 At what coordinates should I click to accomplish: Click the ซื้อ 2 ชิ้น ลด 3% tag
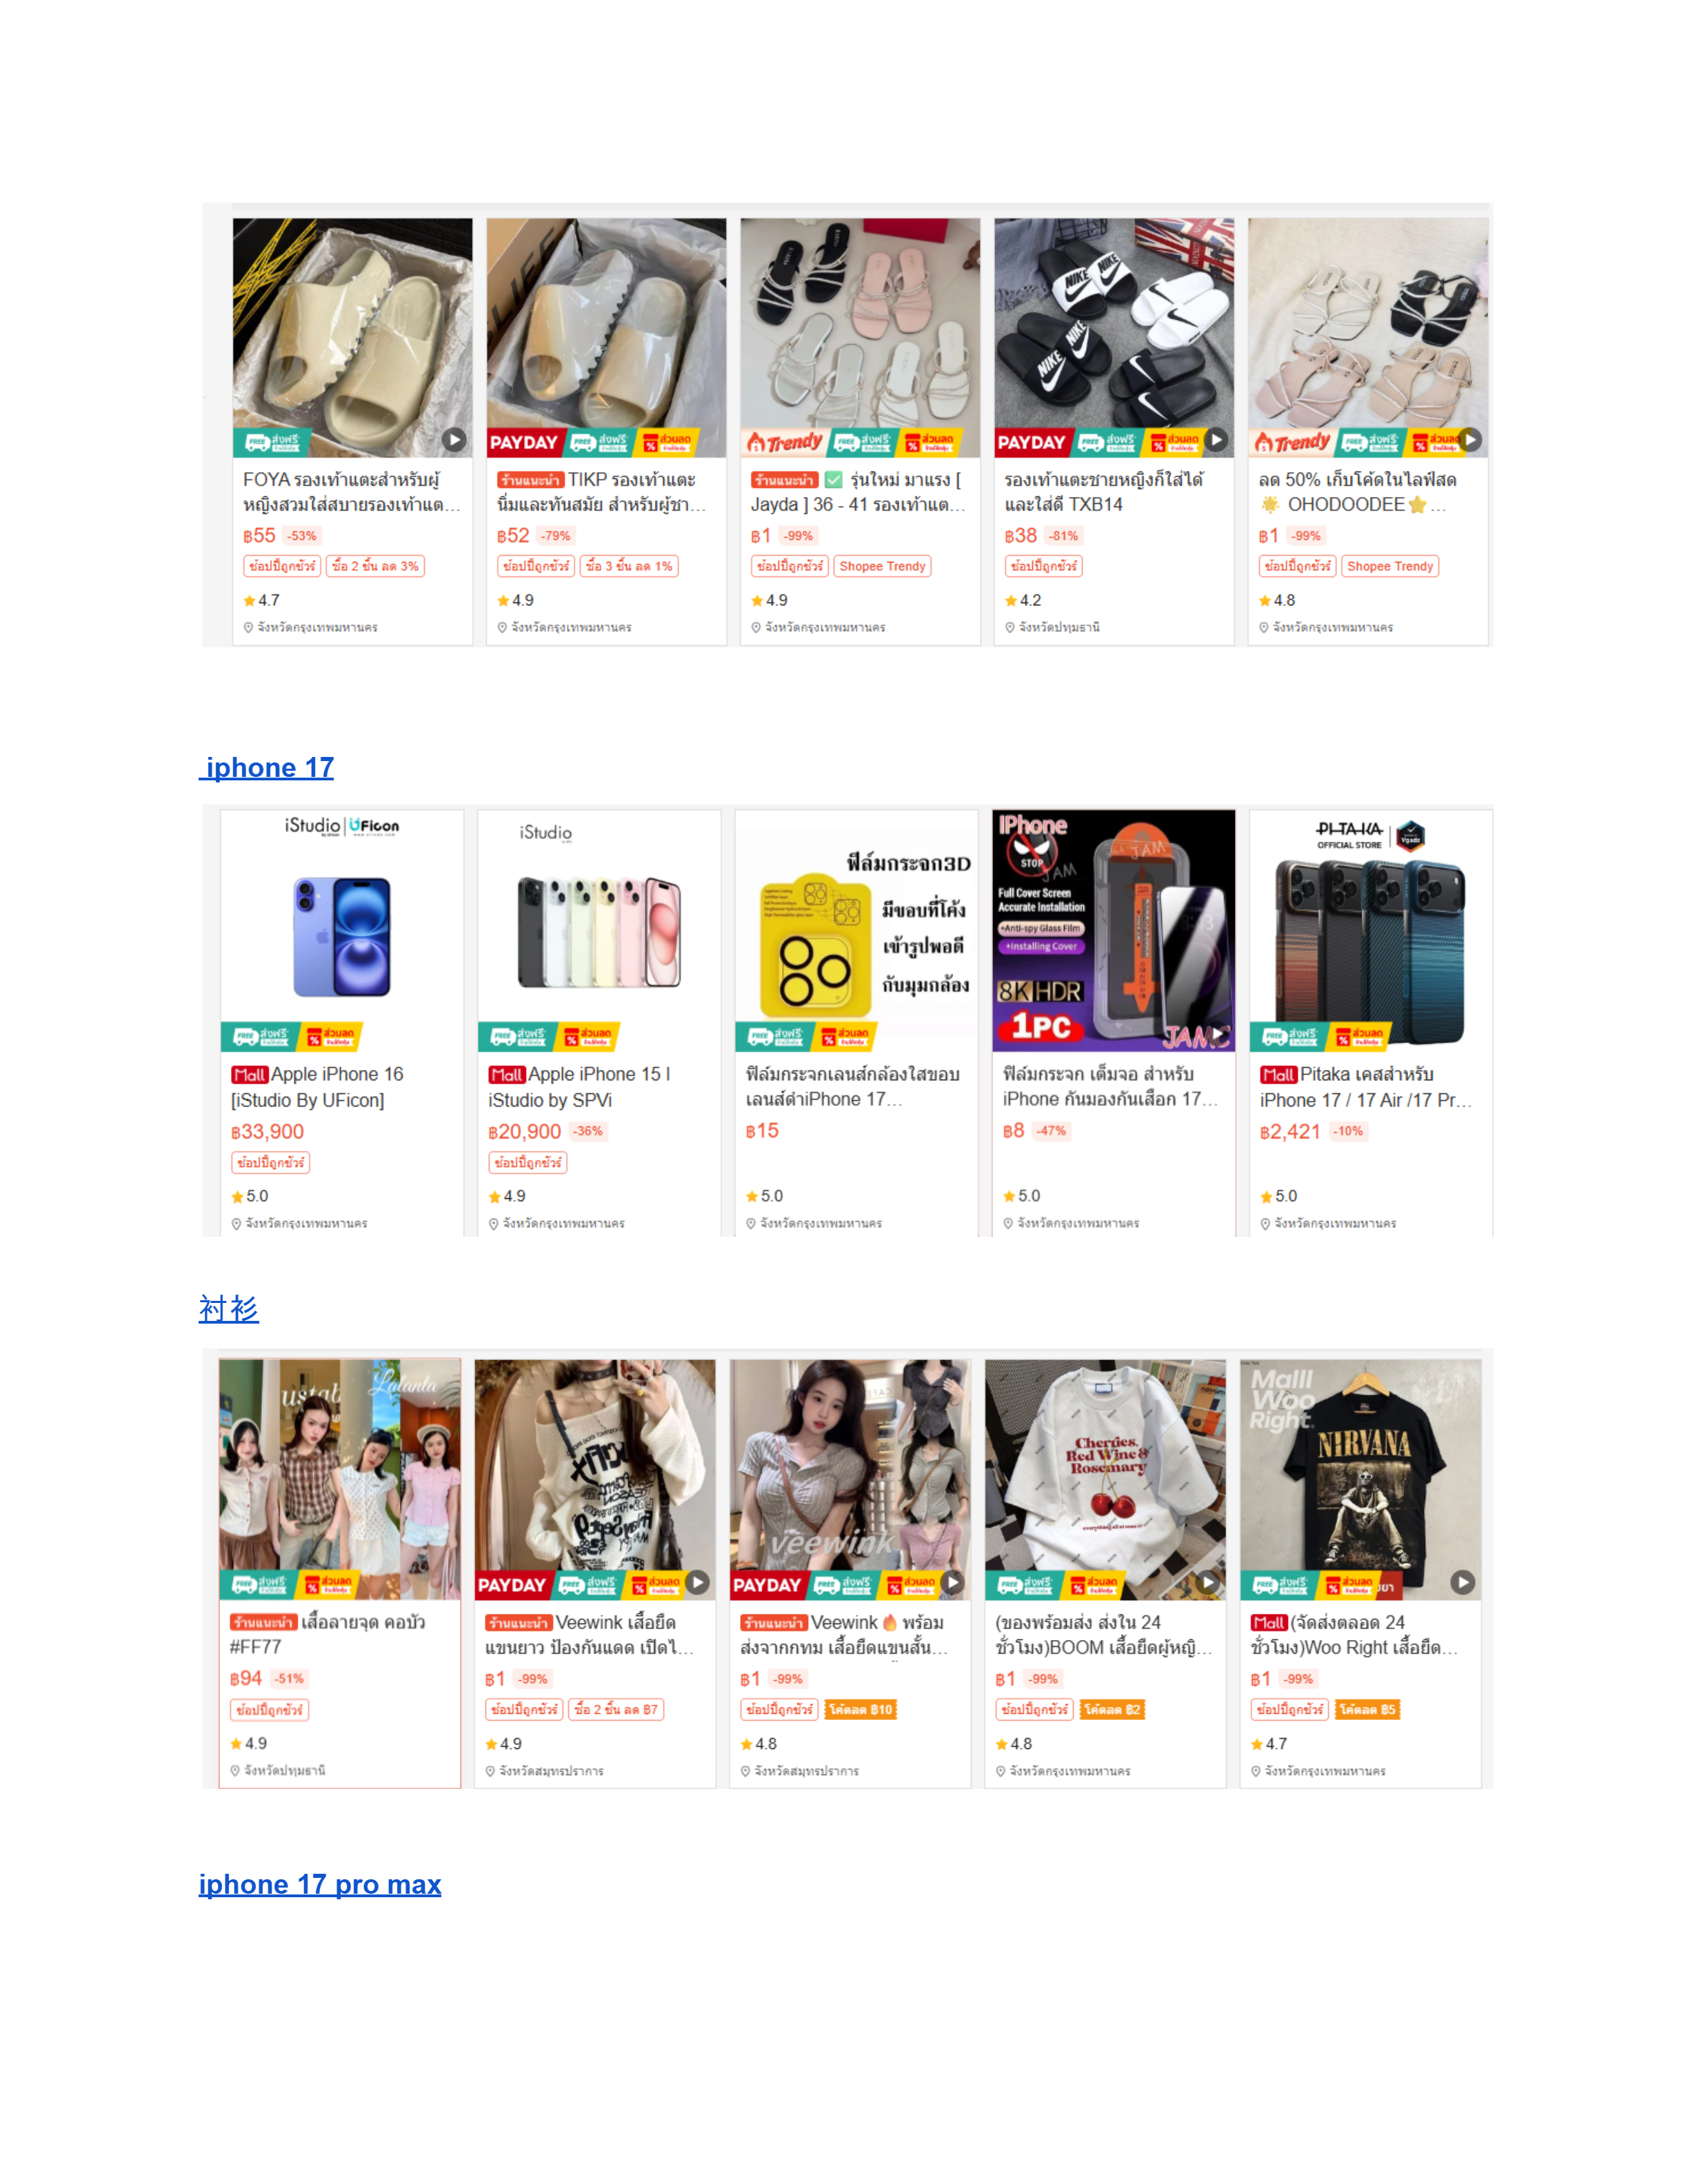click(375, 566)
